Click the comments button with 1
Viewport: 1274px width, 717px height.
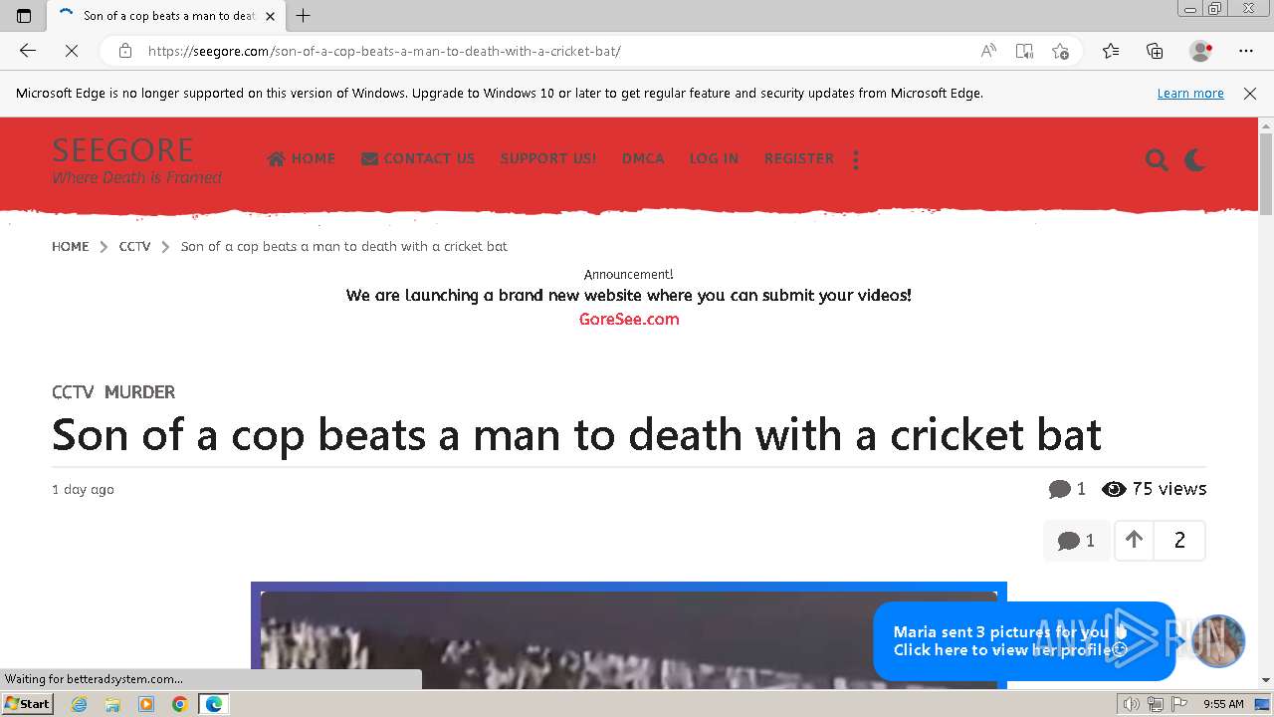point(1077,541)
